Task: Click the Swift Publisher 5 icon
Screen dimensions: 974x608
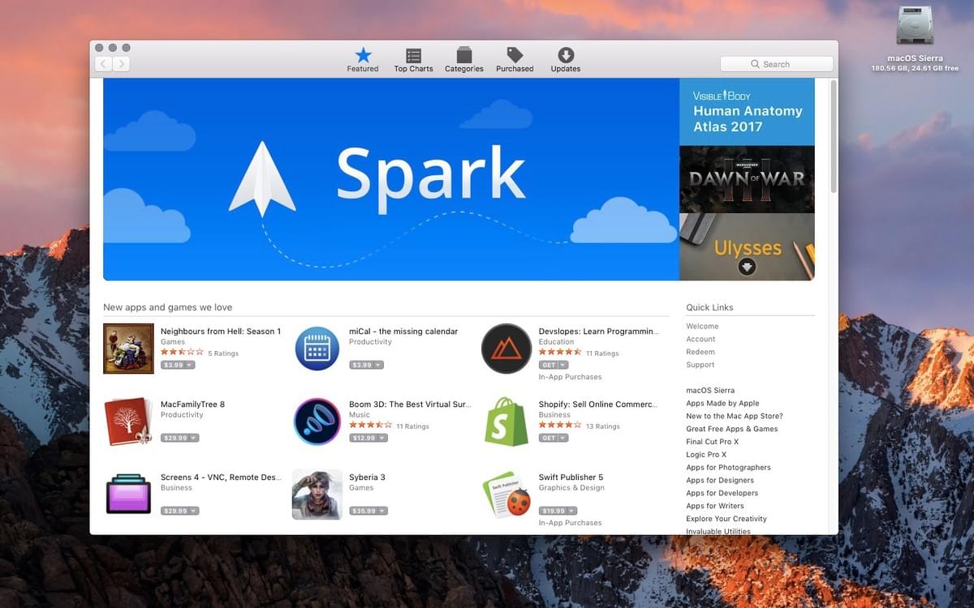Action: (x=506, y=494)
